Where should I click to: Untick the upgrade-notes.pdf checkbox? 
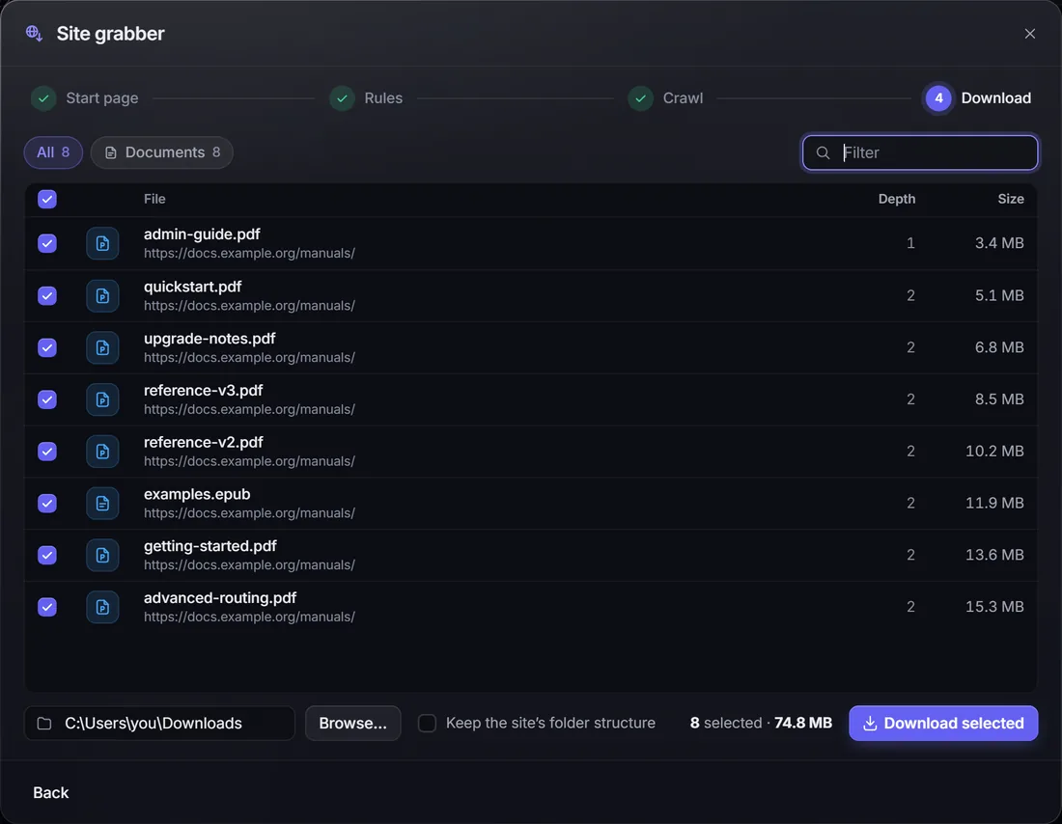point(47,348)
